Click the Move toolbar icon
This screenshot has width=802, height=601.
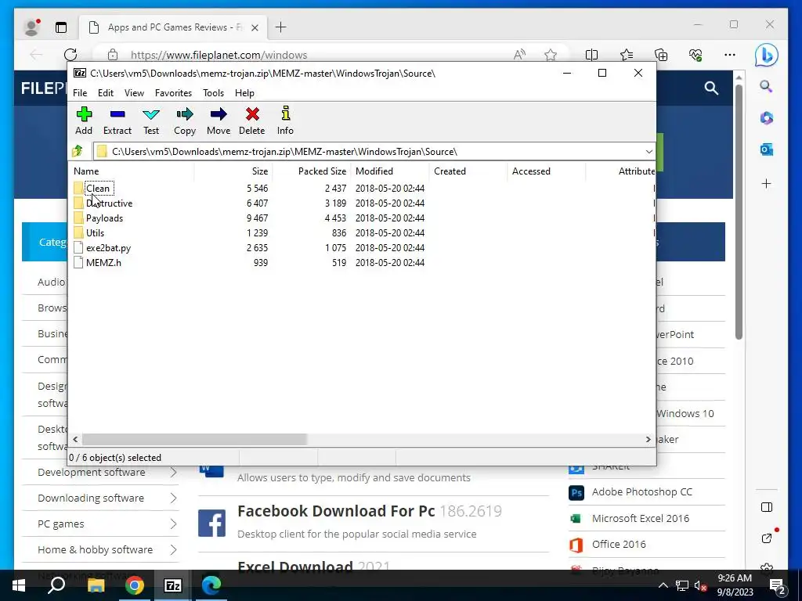click(219, 114)
